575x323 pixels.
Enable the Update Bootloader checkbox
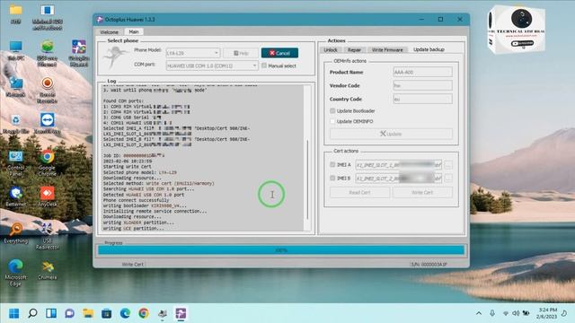(332, 110)
